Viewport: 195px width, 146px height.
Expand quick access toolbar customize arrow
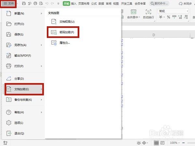[x=58, y=4]
